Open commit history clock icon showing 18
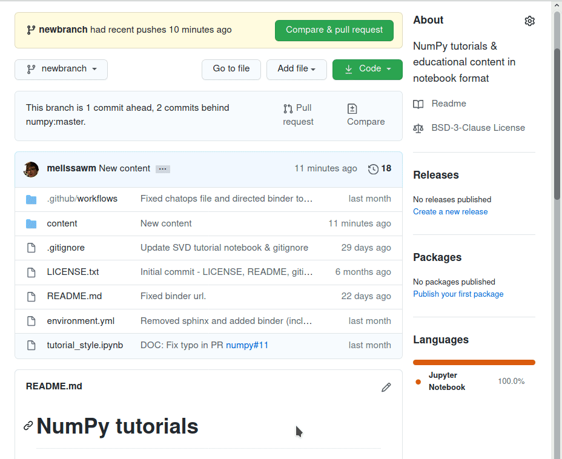The image size is (562, 459). coord(373,169)
